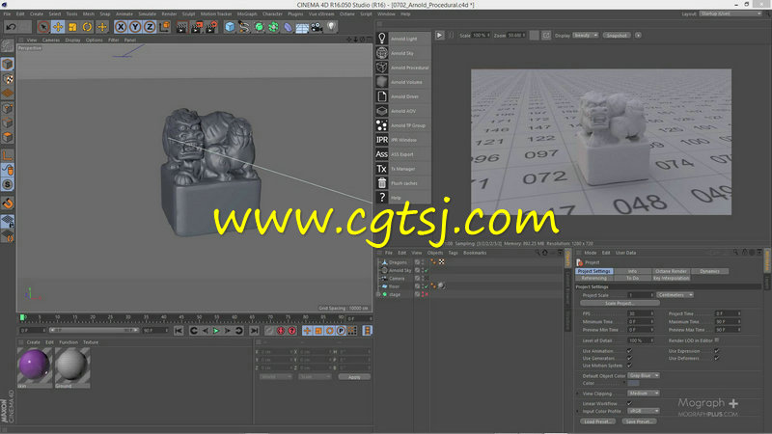The width and height of the screenshot is (772, 434).
Task: Open the Layout Startup dropdown
Action: (731, 14)
